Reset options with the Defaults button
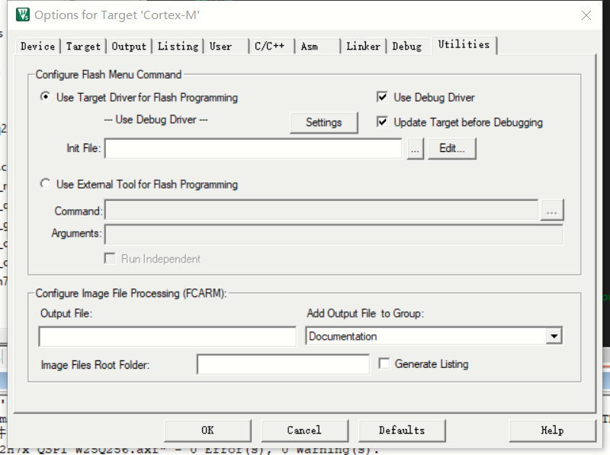This screenshot has height=455, width=610. pyautogui.click(x=402, y=431)
